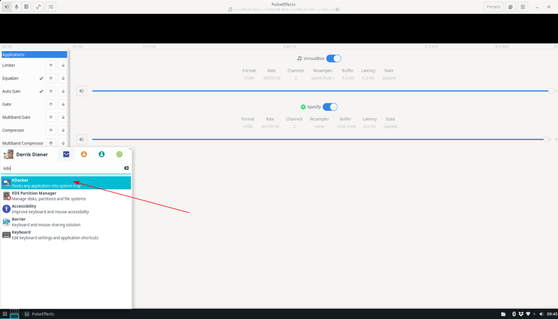558x319 pixels.
Task: Move Compressor down in effects order
Action: (62, 130)
